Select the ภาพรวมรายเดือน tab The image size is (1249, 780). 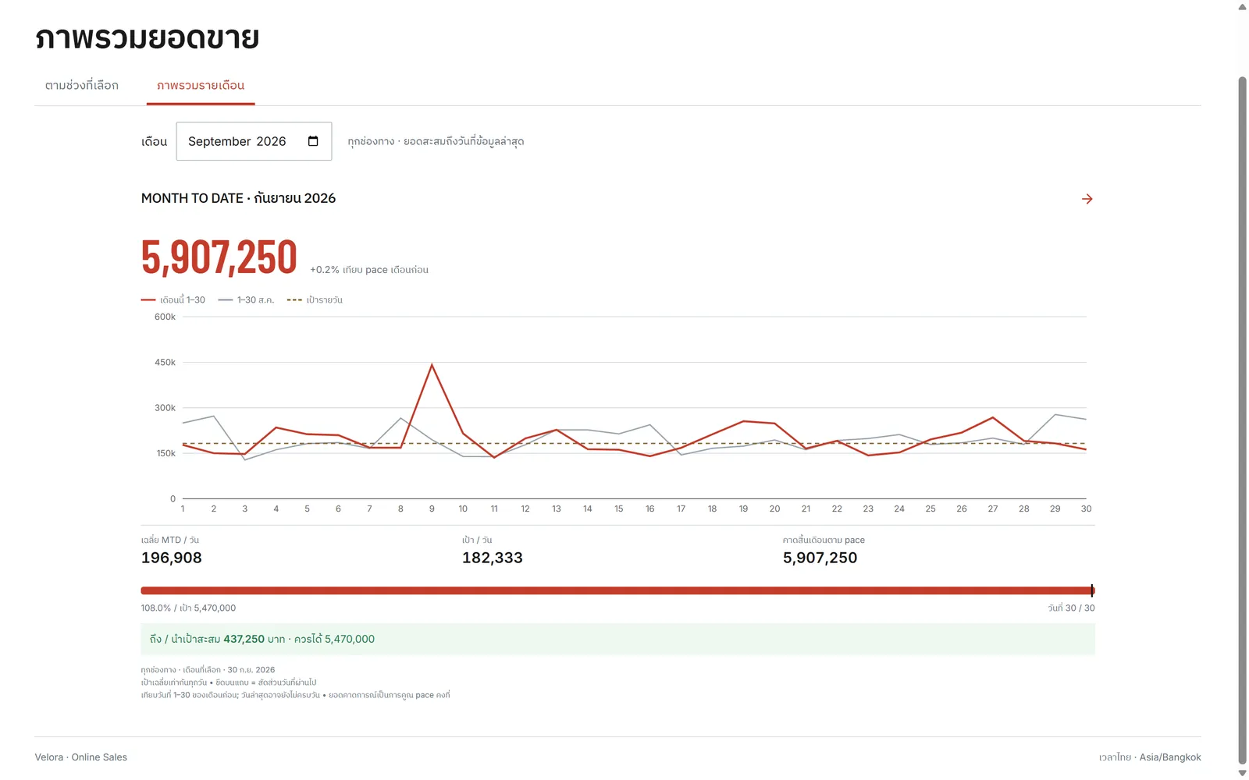pyautogui.click(x=201, y=85)
